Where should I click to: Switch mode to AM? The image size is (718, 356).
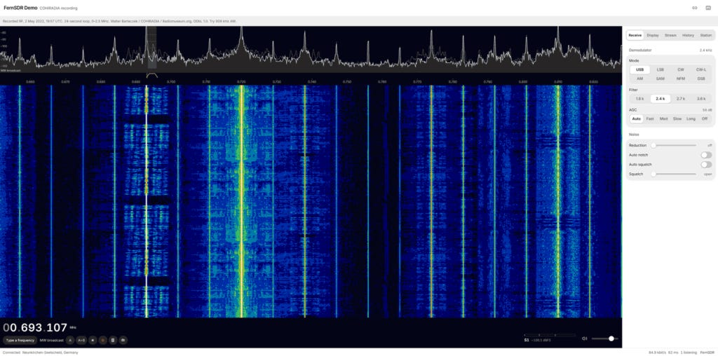[639, 78]
